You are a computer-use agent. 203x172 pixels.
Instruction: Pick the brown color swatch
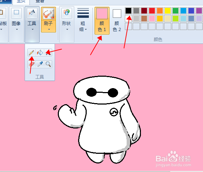pyautogui.click(x=144, y=19)
